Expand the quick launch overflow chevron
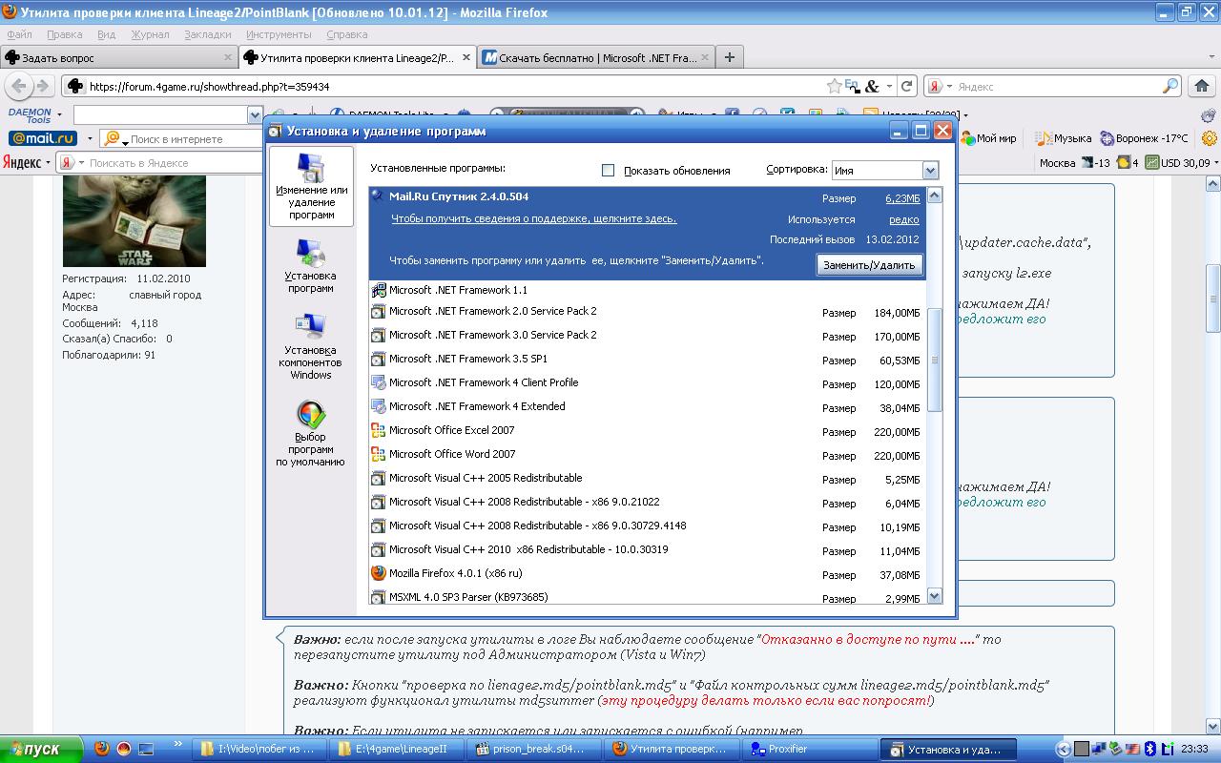 tap(177, 744)
